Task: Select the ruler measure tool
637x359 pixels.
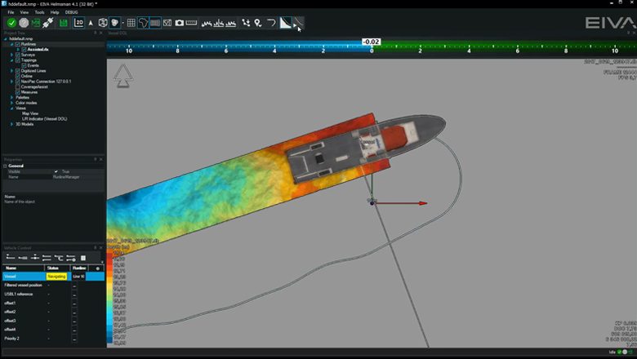Action: click(191, 23)
